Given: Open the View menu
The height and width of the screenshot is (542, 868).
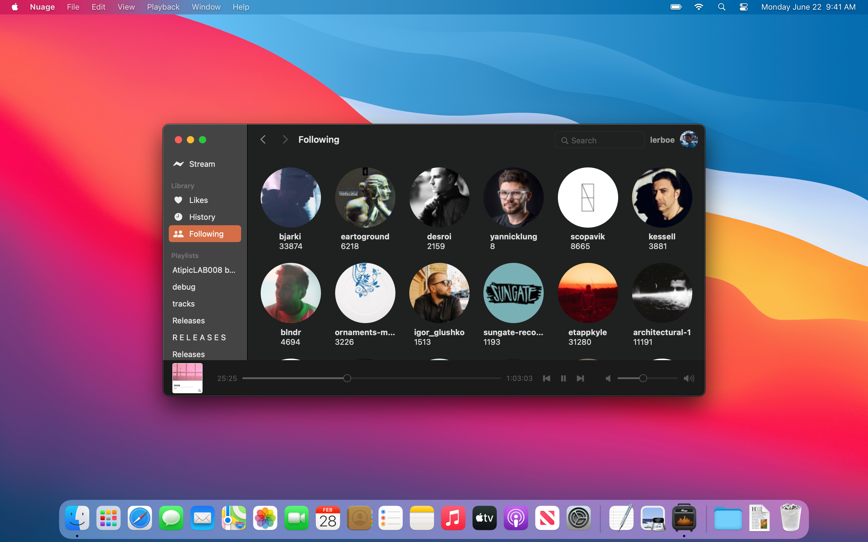Looking at the screenshot, I should 126,7.
